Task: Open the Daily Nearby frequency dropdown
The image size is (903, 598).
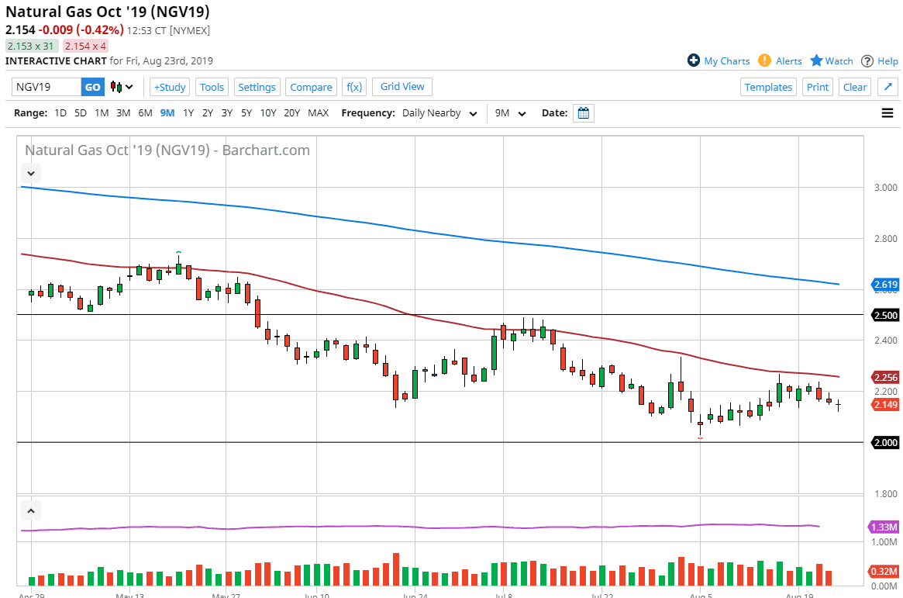Action: [439, 113]
